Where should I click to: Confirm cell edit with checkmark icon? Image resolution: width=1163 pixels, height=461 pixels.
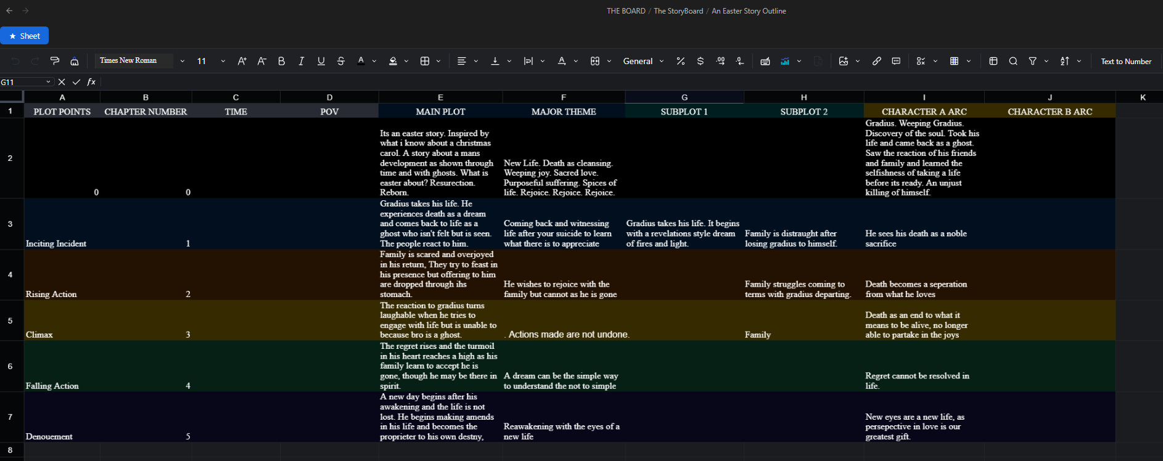pyautogui.click(x=76, y=82)
